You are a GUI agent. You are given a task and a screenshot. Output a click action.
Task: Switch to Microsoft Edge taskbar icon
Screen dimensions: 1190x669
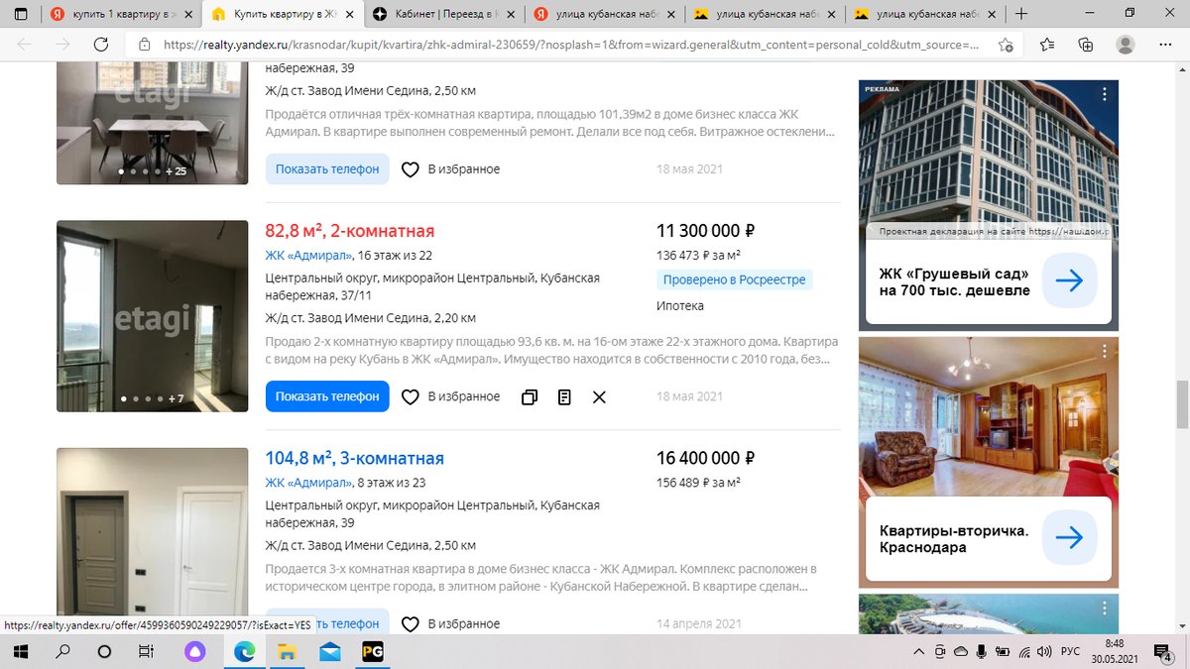[x=243, y=651]
